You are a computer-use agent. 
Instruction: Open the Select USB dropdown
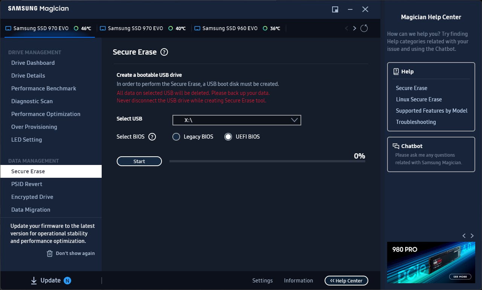point(237,120)
